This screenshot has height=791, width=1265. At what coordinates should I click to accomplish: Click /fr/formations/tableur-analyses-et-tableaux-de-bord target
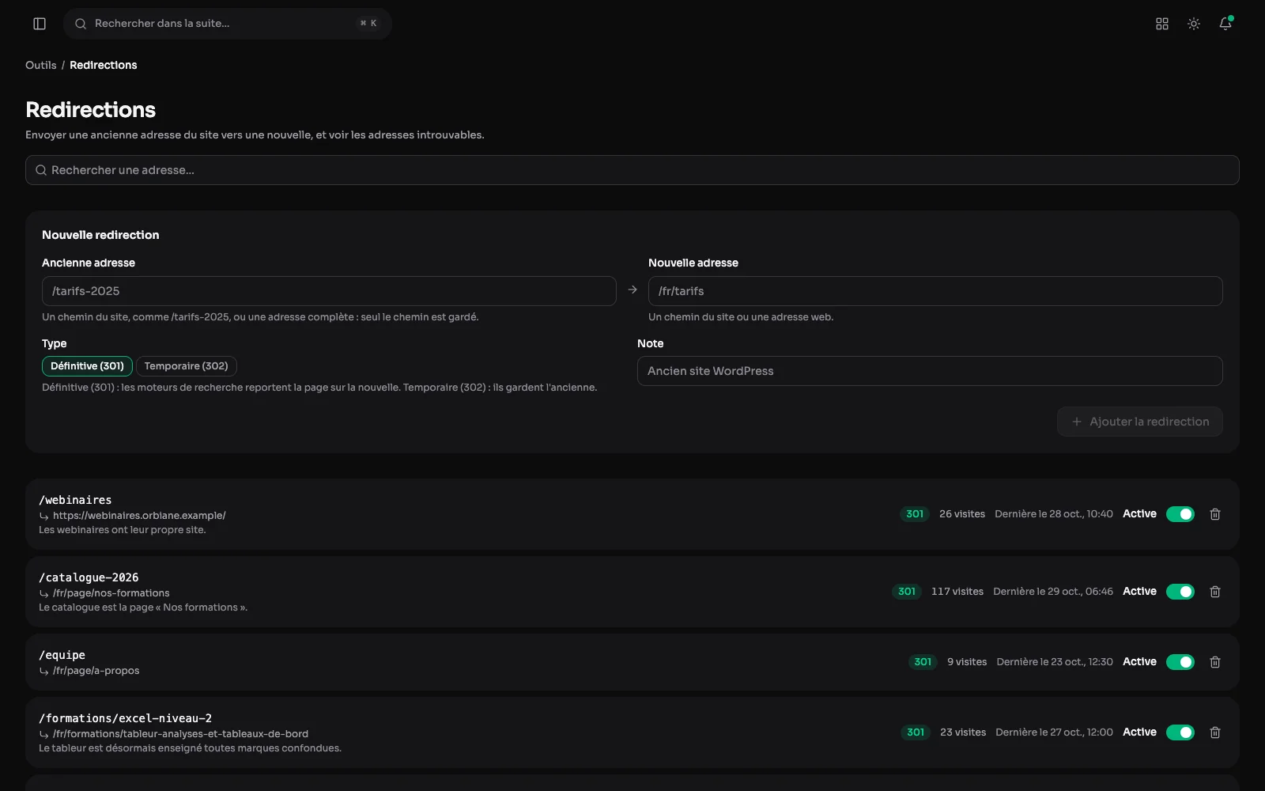(x=180, y=734)
